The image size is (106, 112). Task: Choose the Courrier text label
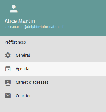[x=23, y=96]
